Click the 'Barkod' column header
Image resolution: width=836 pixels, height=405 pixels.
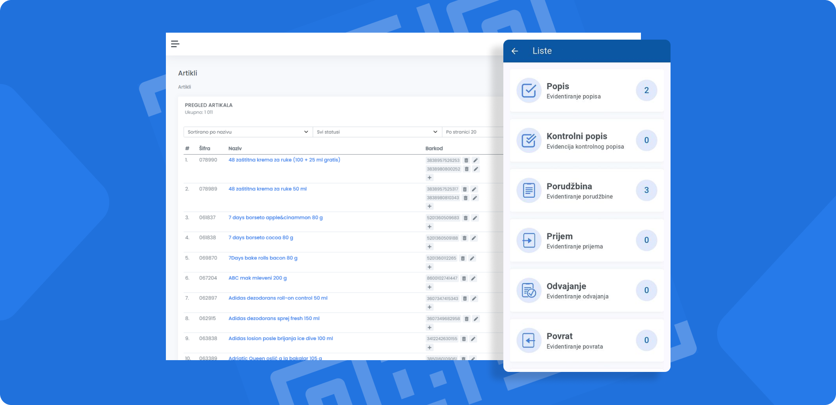(434, 148)
